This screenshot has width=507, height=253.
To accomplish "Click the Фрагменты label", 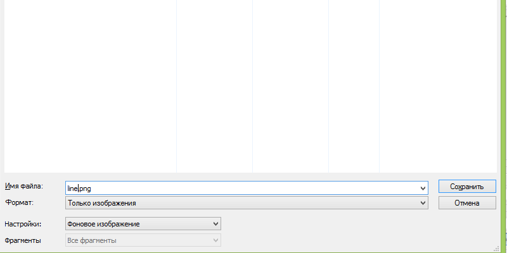I will [x=23, y=240].
